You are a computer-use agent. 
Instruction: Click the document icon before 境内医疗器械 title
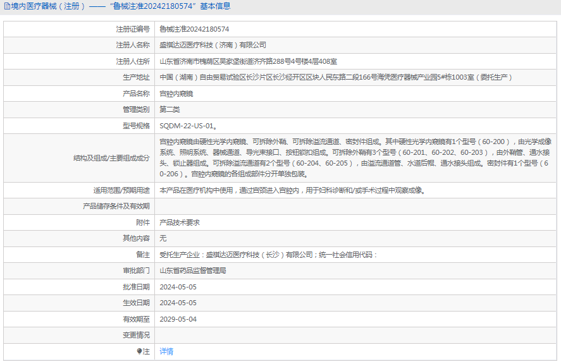tap(7, 6)
